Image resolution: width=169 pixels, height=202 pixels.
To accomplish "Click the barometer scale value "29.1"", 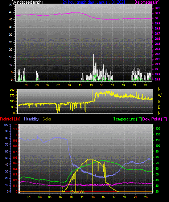I will click(x=157, y=64).
